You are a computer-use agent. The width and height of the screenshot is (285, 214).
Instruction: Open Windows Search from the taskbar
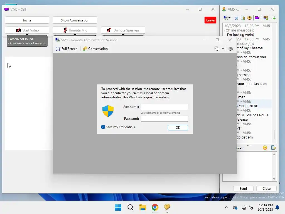tap(130, 207)
